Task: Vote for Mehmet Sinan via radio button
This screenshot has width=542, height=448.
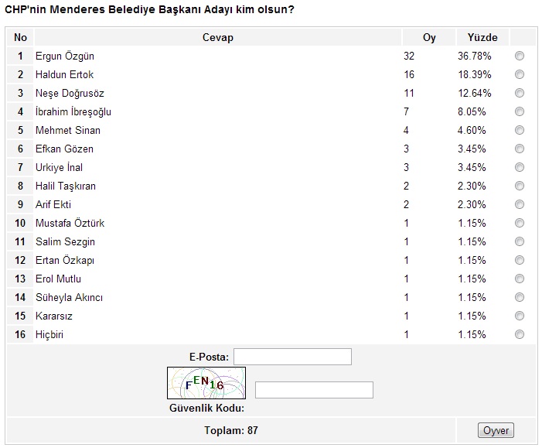Action: pos(519,130)
